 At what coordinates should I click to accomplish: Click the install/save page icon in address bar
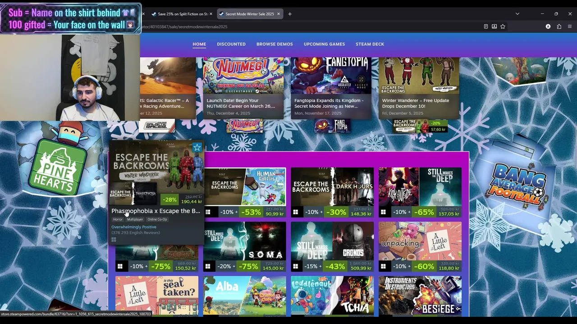click(494, 27)
